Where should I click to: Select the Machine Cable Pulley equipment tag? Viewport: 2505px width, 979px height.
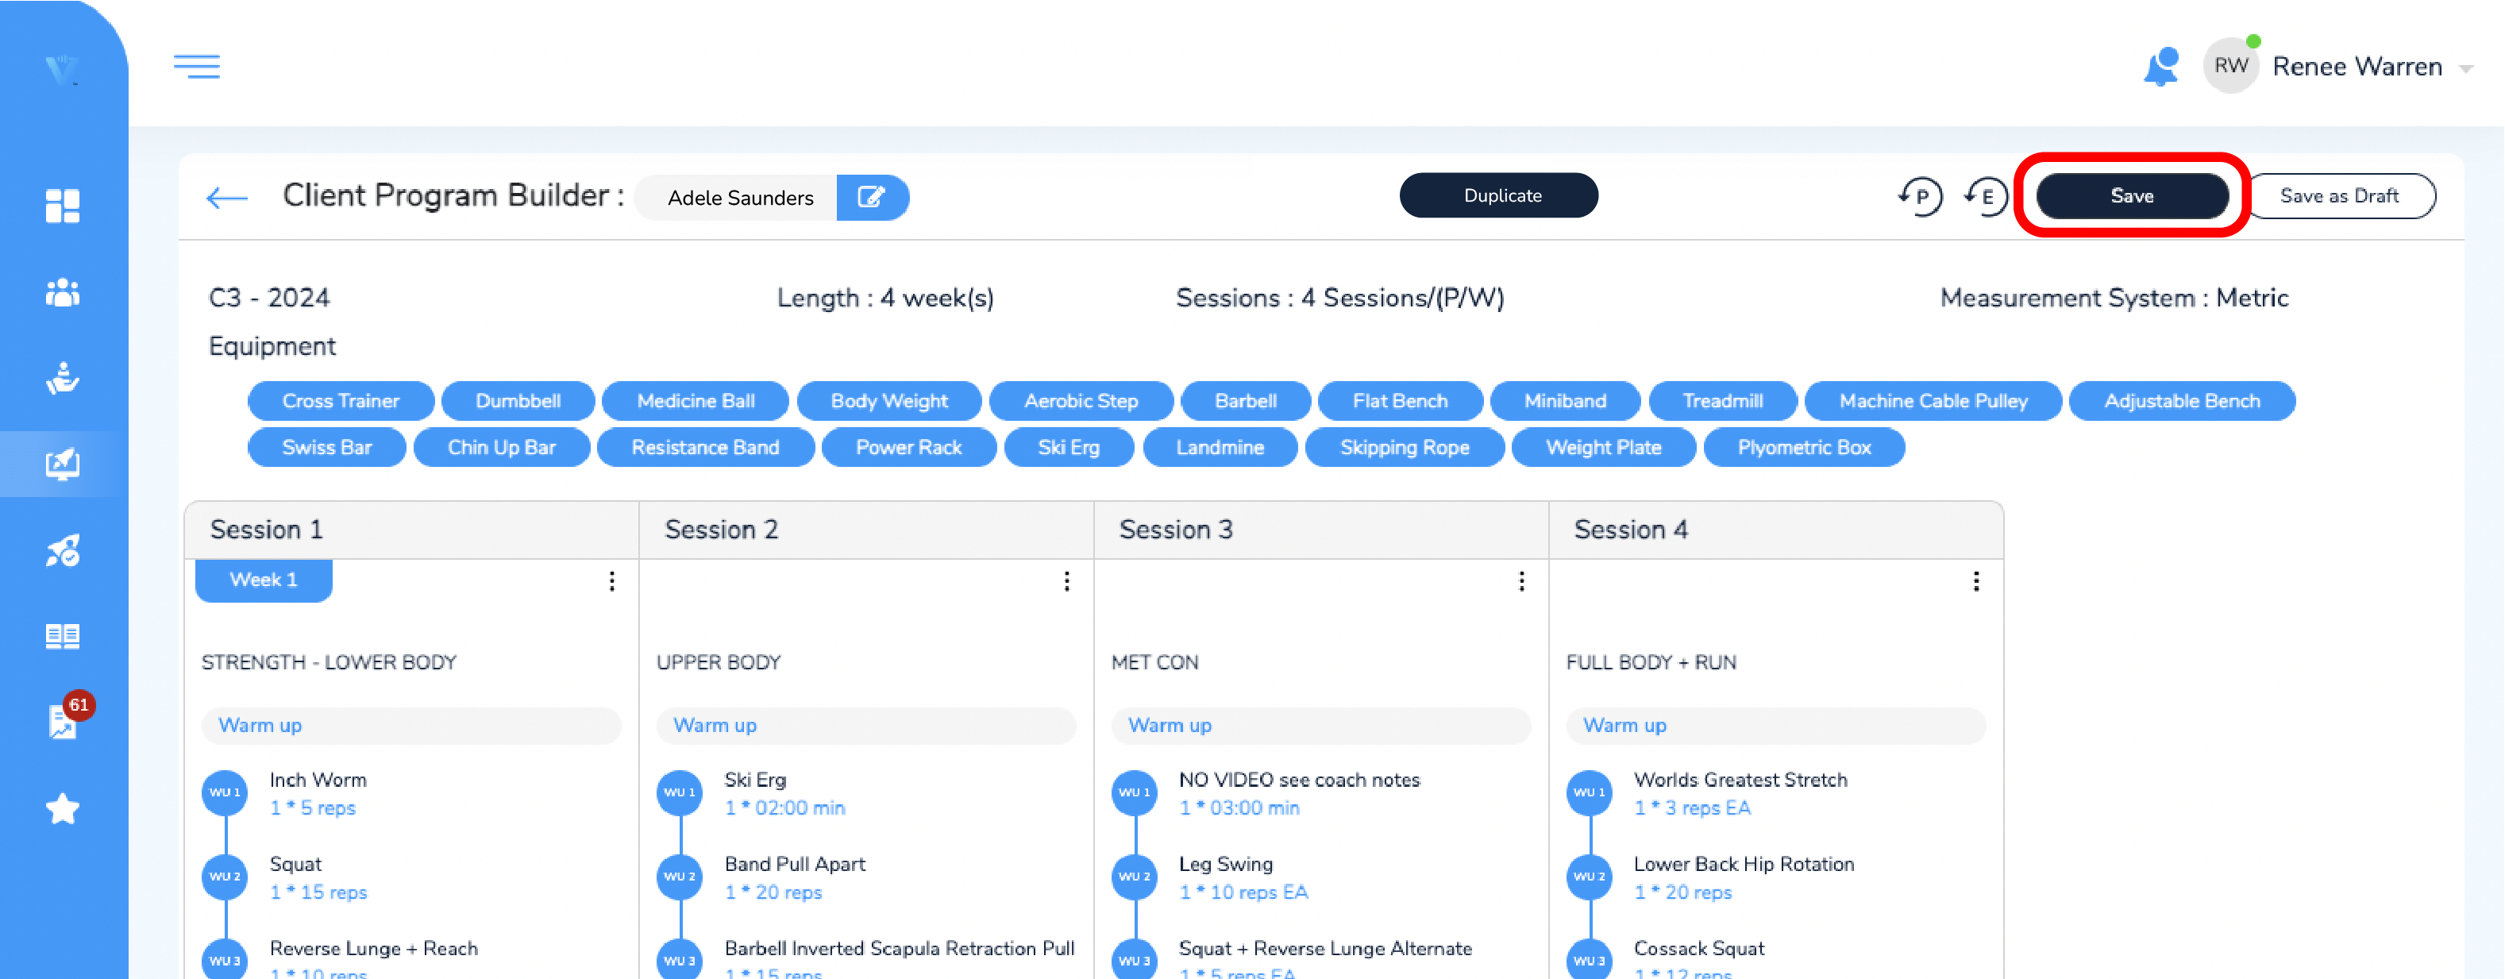pos(1933,400)
